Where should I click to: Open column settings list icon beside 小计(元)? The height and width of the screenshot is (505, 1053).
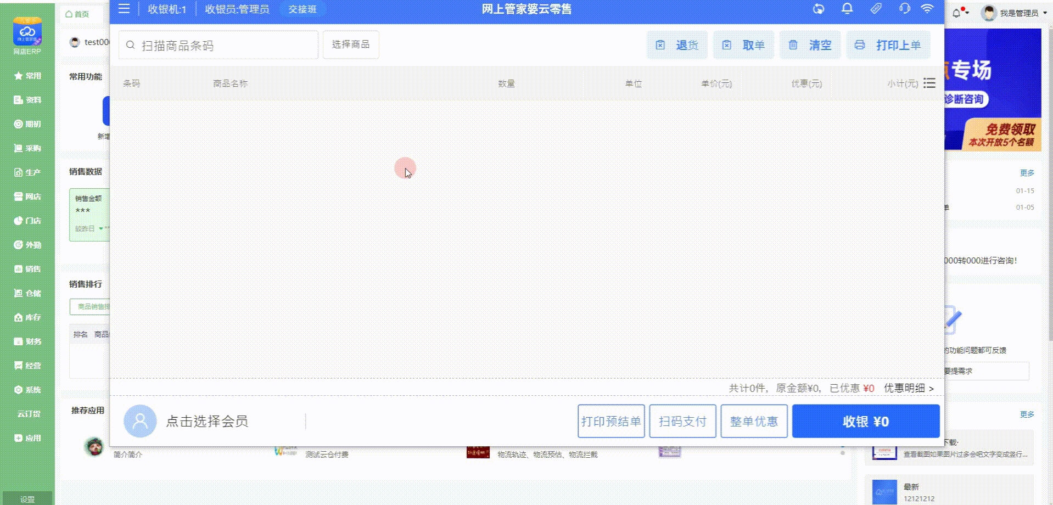point(929,83)
